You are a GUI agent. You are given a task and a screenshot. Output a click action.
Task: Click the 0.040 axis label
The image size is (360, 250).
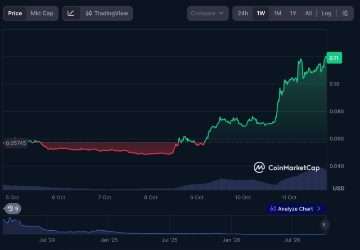(337, 166)
